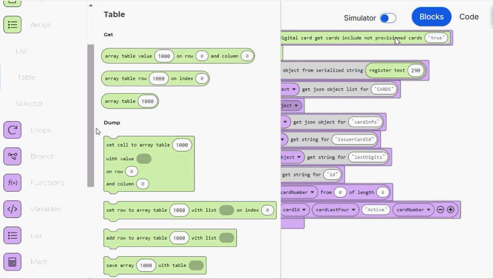Image resolution: width=493 pixels, height=279 pixels.
Task: Click the Blocks button
Action: tap(431, 16)
